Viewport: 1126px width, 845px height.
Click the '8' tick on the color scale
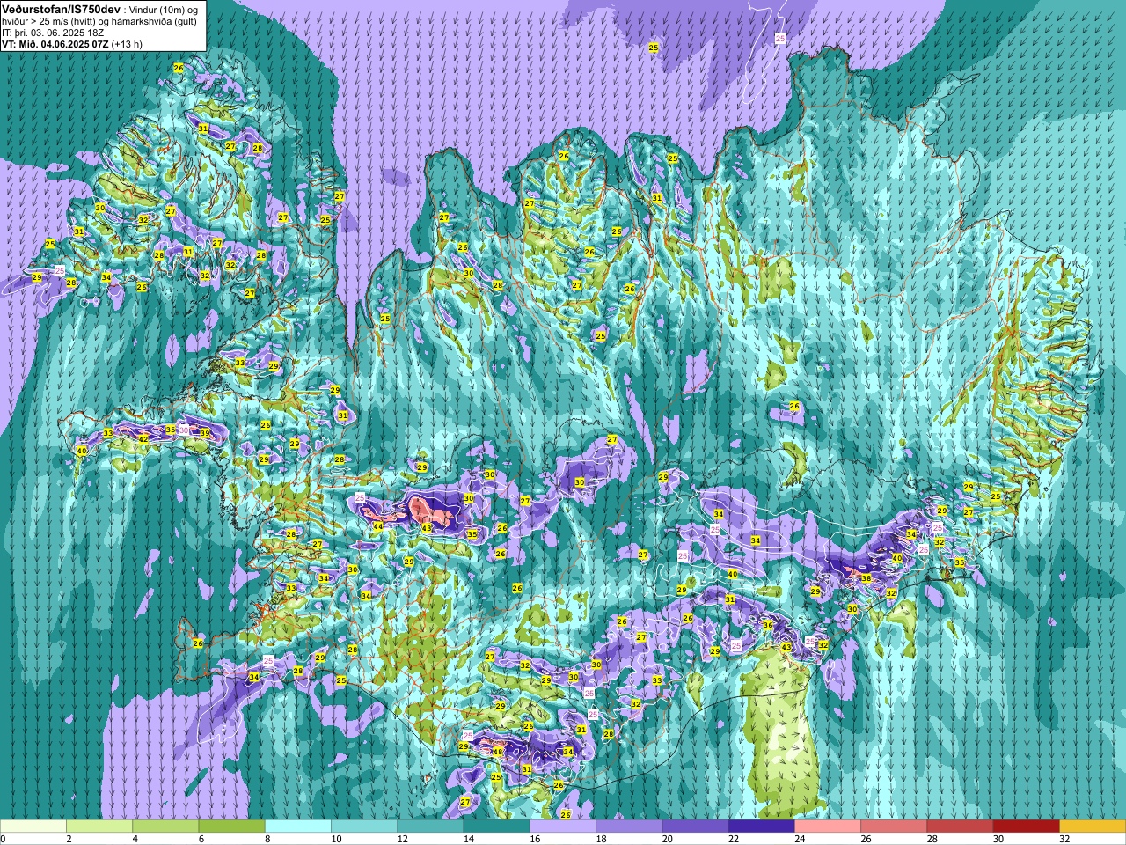click(267, 839)
